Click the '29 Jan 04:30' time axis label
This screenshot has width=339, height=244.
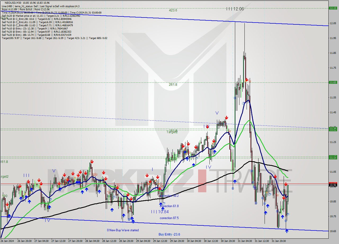click(143, 241)
